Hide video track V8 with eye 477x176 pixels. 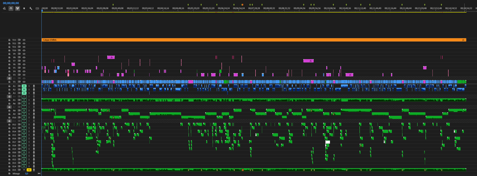tap(24, 57)
